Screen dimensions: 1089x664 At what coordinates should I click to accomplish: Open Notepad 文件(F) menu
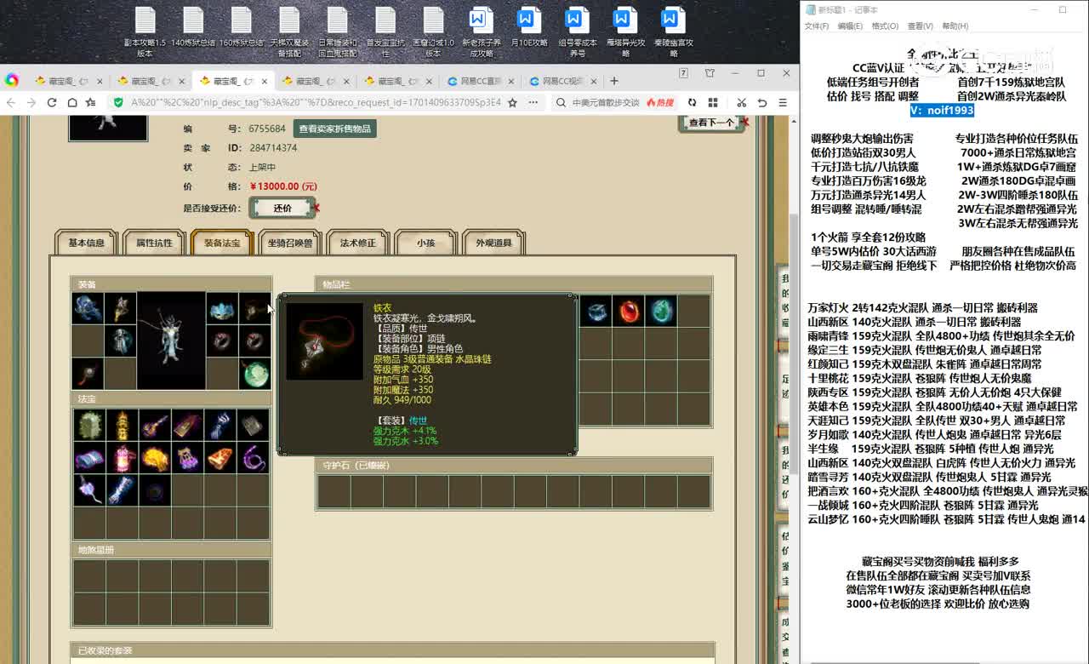click(817, 26)
